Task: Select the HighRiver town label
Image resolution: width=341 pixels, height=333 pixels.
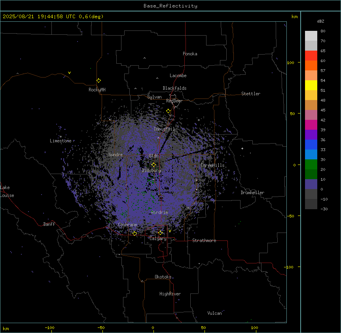Action: click(170, 294)
